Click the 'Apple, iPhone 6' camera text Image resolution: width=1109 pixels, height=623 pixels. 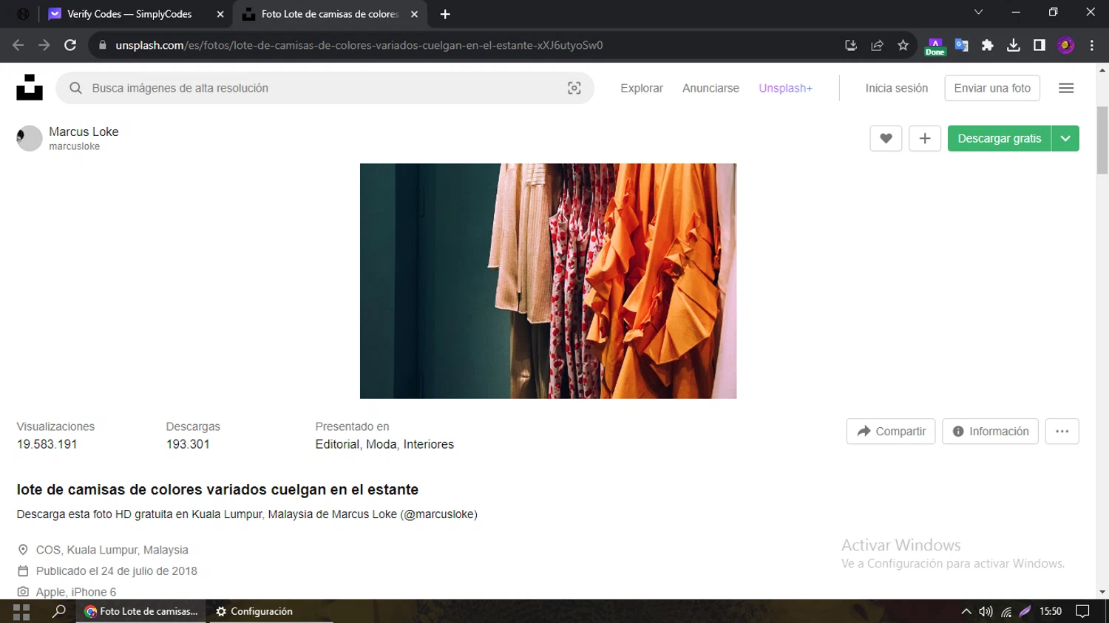(76, 592)
